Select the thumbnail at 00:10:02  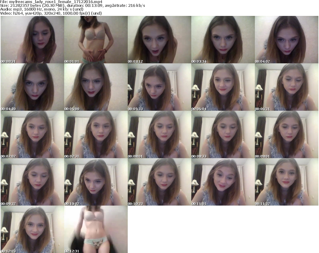tap(96, 182)
